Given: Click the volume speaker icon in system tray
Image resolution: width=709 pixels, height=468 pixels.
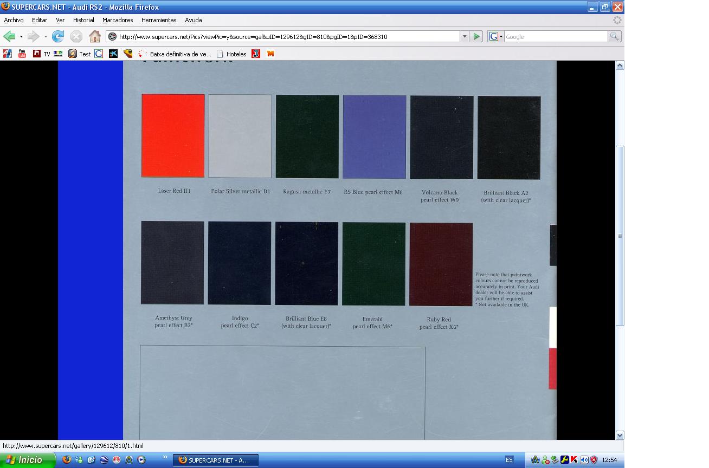Looking at the screenshot, I should tap(584, 460).
